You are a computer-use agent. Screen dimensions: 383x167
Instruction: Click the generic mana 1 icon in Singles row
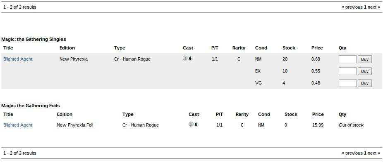[185, 58]
